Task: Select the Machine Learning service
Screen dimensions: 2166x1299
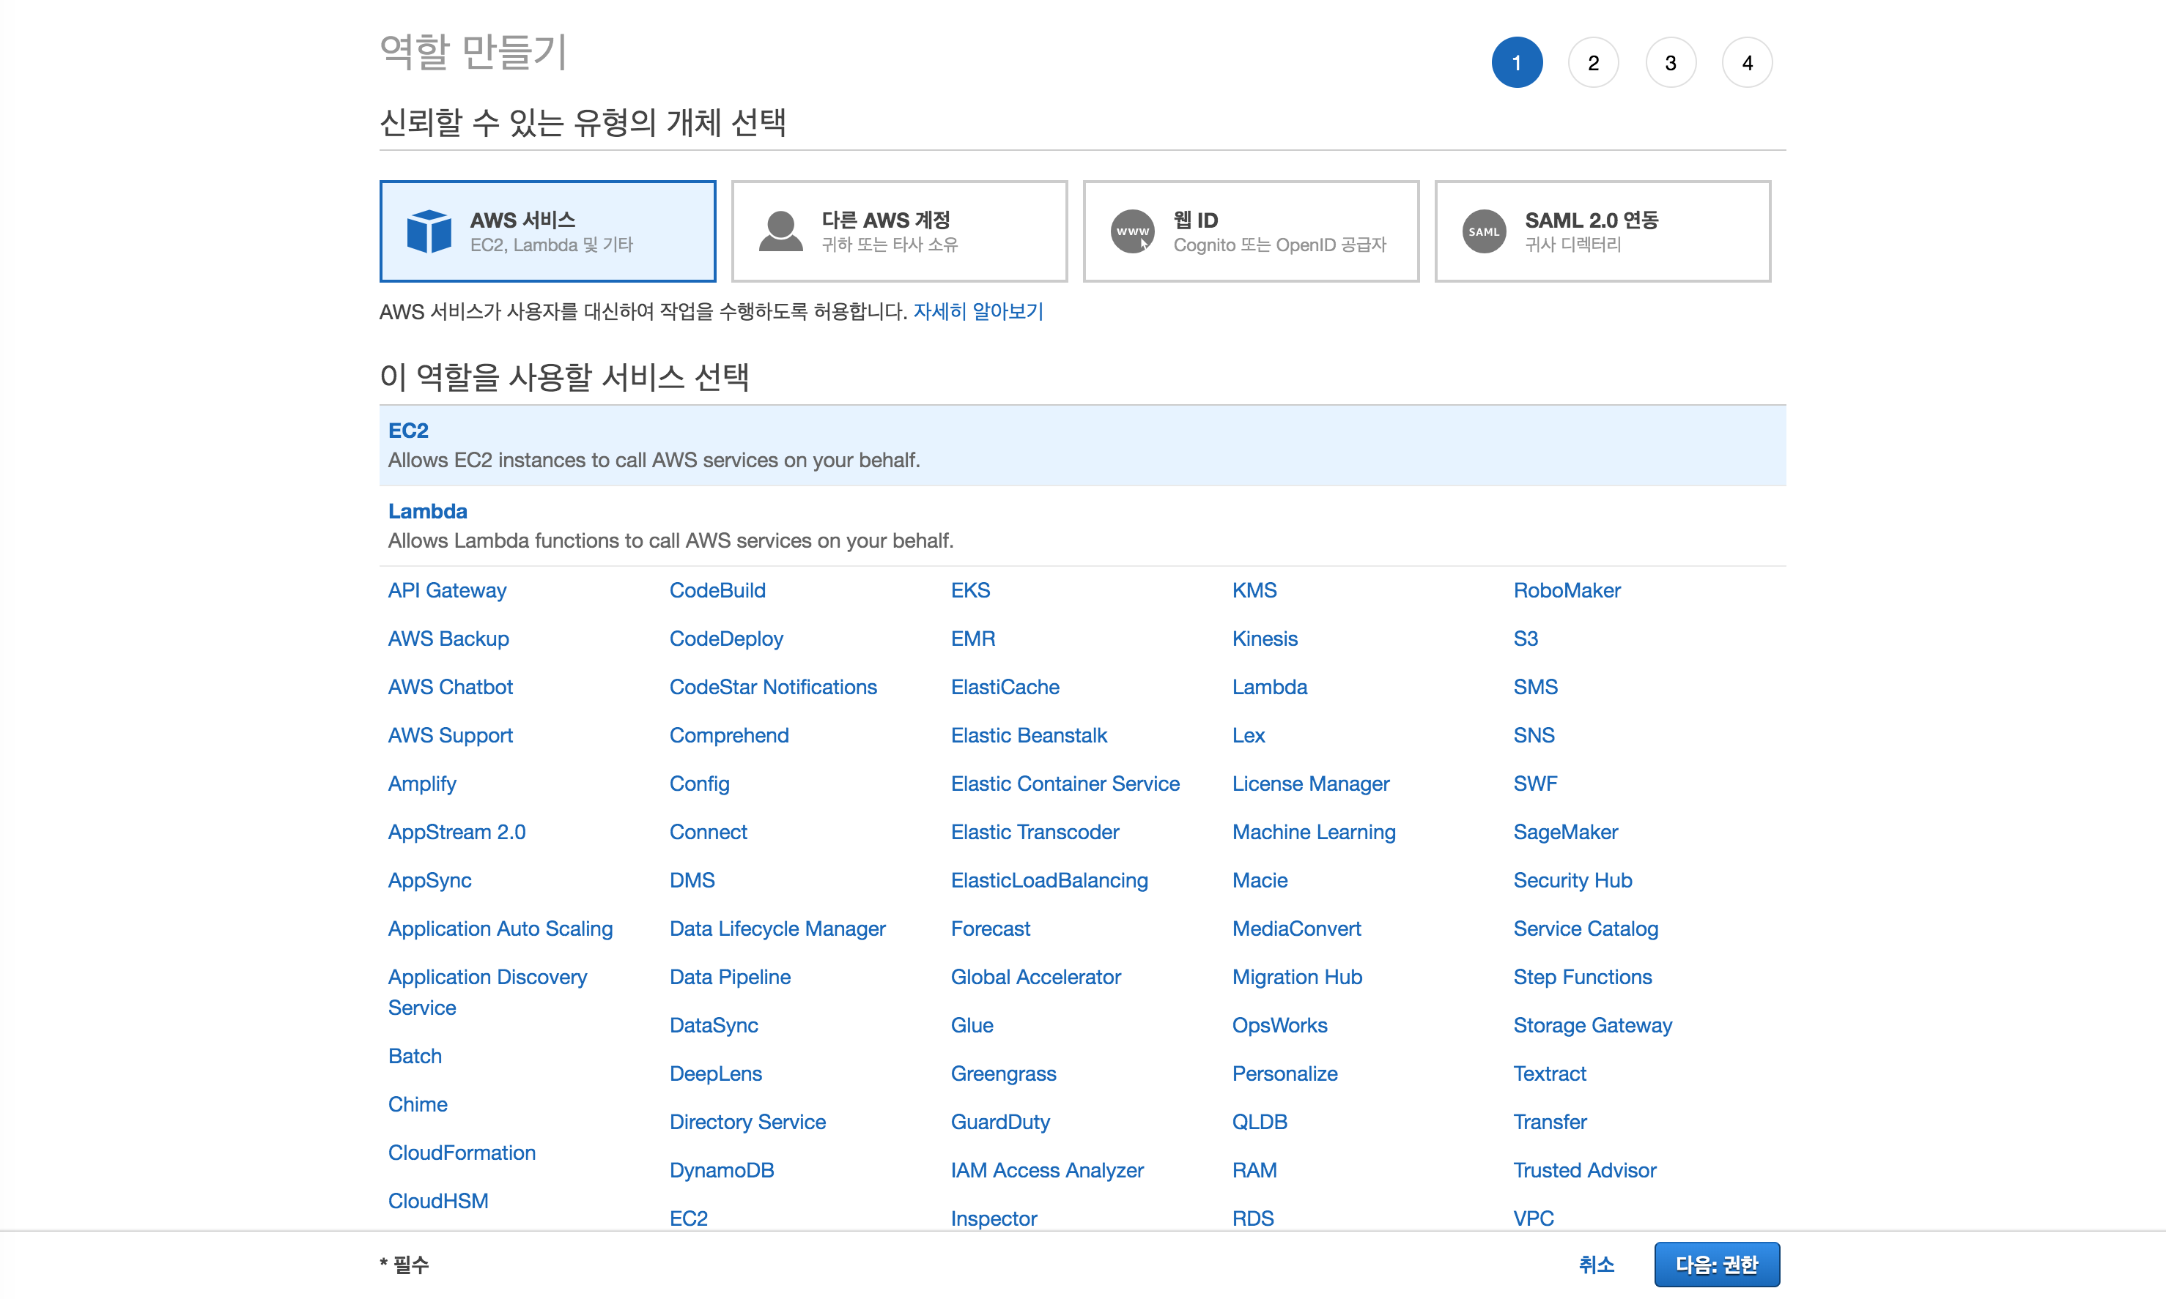Action: (x=1313, y=832)
